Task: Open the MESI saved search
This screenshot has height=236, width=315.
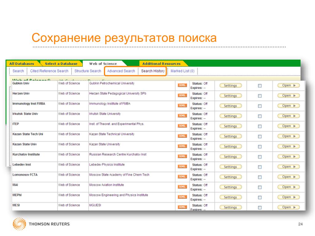Action: (x=288, y=207)
